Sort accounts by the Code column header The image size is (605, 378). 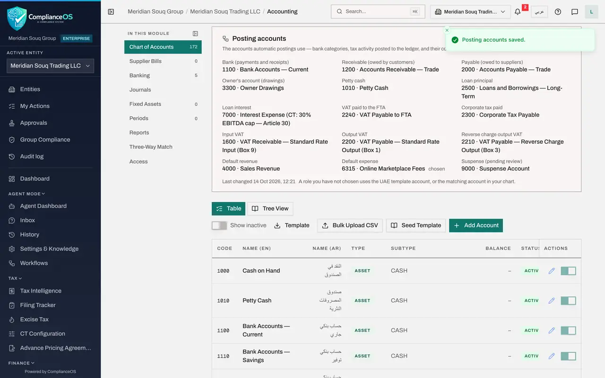pyautogui.click(x=225, y=248)
